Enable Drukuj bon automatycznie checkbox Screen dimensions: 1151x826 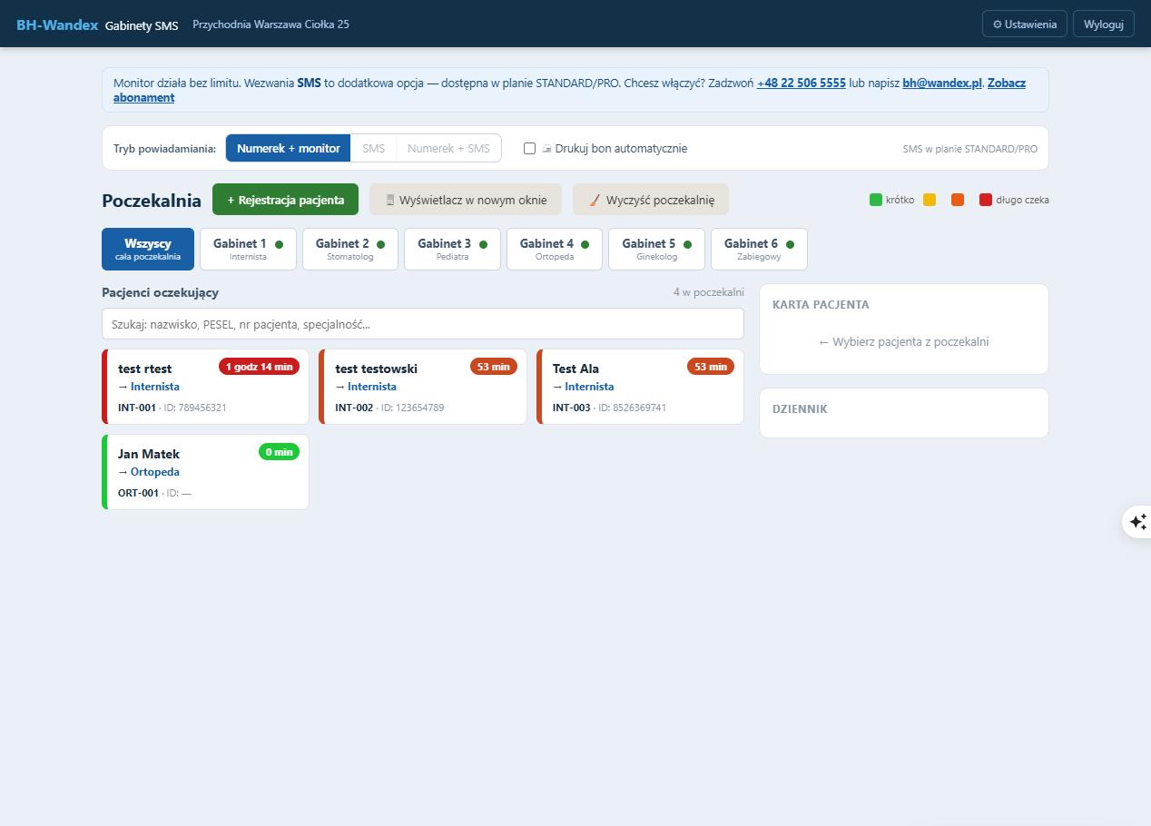529,148
